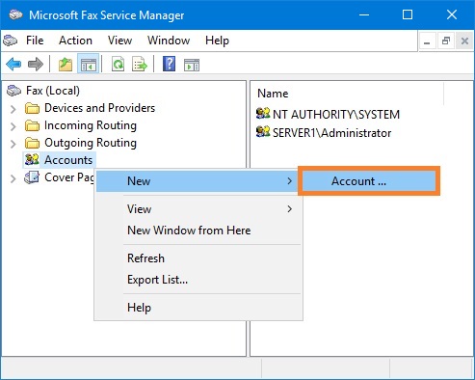Click the Refresh toolbar icon
This screenshot has height=380, width=475.
tap(119, 65)
